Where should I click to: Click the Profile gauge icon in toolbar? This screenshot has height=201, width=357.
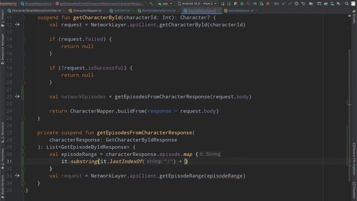click(x=255, y=4)
